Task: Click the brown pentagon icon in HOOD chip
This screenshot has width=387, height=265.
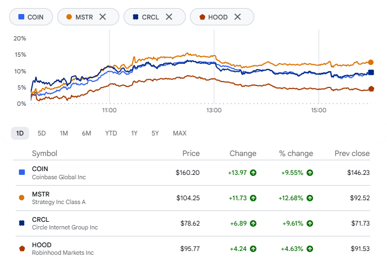Action: click(202, 17)
